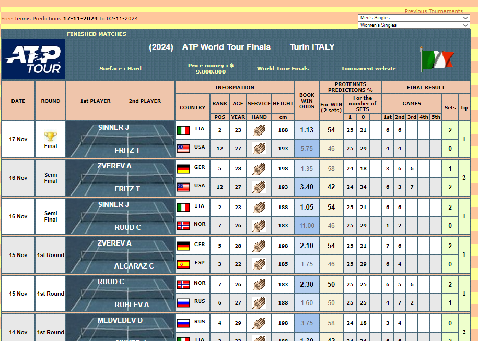
Task: Open the Women's Singles dropdown
Action: (414, 25)
